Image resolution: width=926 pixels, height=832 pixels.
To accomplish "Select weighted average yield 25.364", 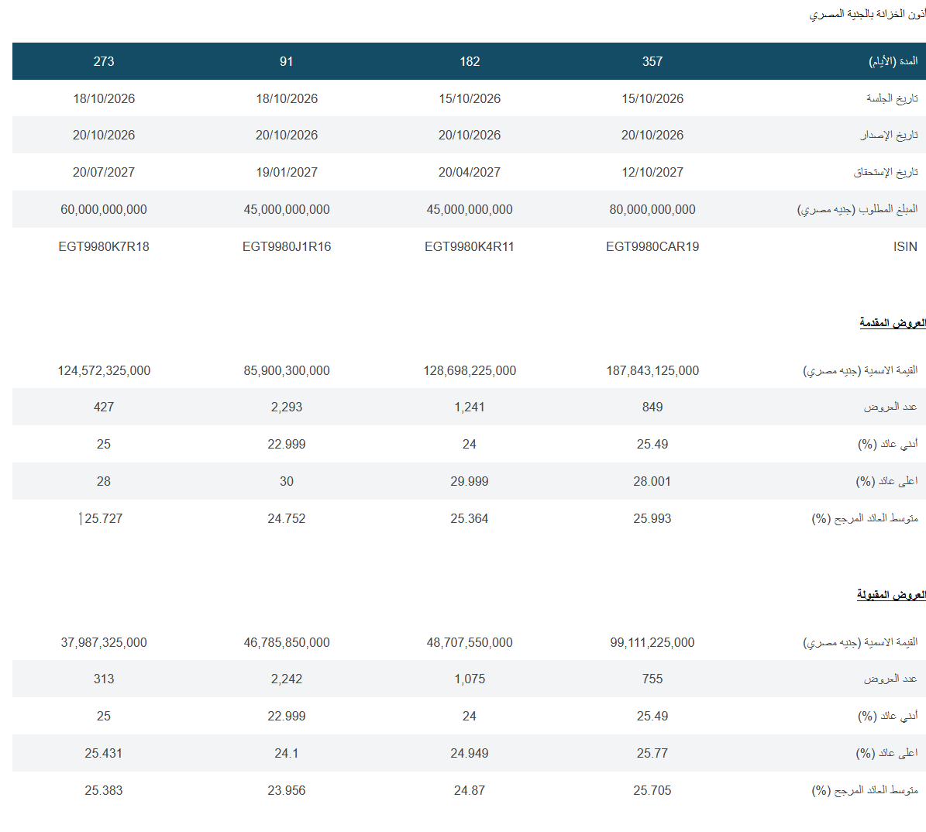I will point(470,519).
